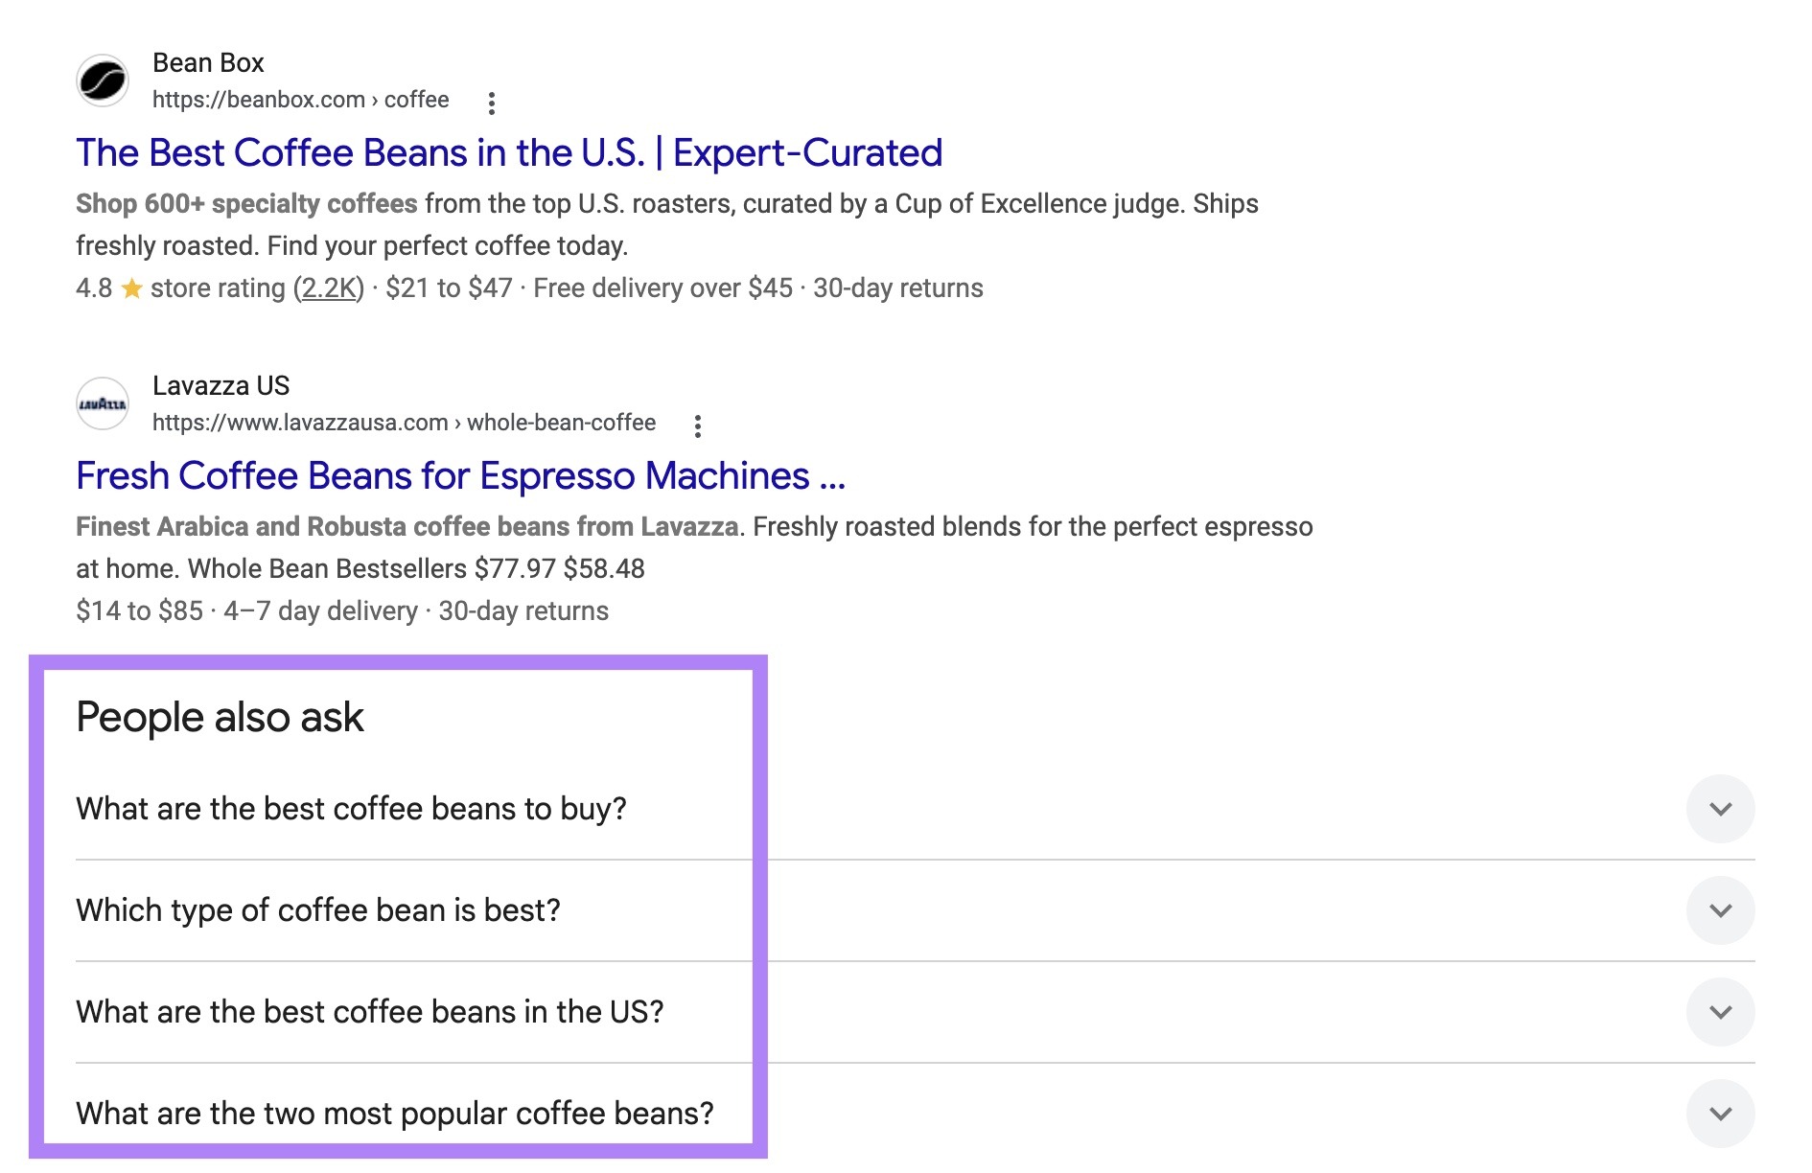Expand 'best coffee beans in the US?' chevron
The height and width of the screenshot is (1173, 1812).
(x=1721, y=1012)
